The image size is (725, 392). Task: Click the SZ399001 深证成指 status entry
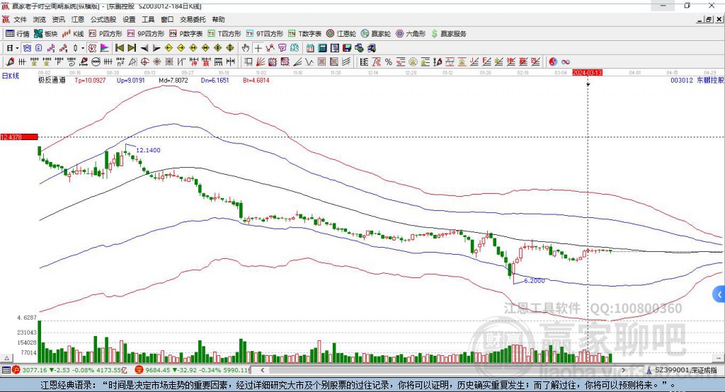pyautogui.click(x=681, y=370)
